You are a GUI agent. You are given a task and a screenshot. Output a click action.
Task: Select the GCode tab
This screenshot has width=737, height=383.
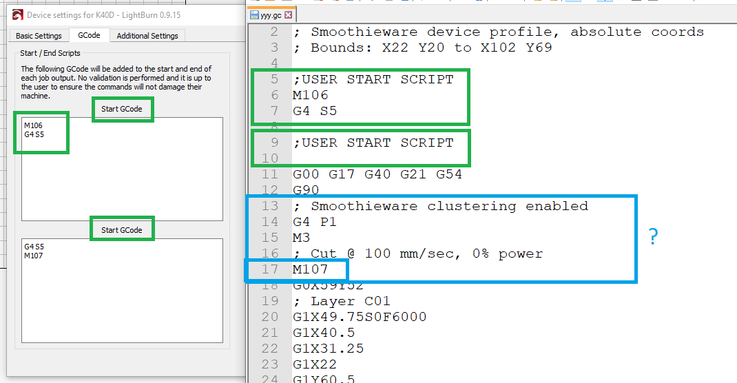click(89, 35)
